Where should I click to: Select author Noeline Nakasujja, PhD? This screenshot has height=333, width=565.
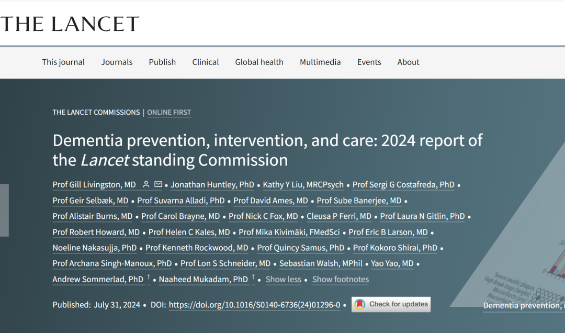point(94,248)
